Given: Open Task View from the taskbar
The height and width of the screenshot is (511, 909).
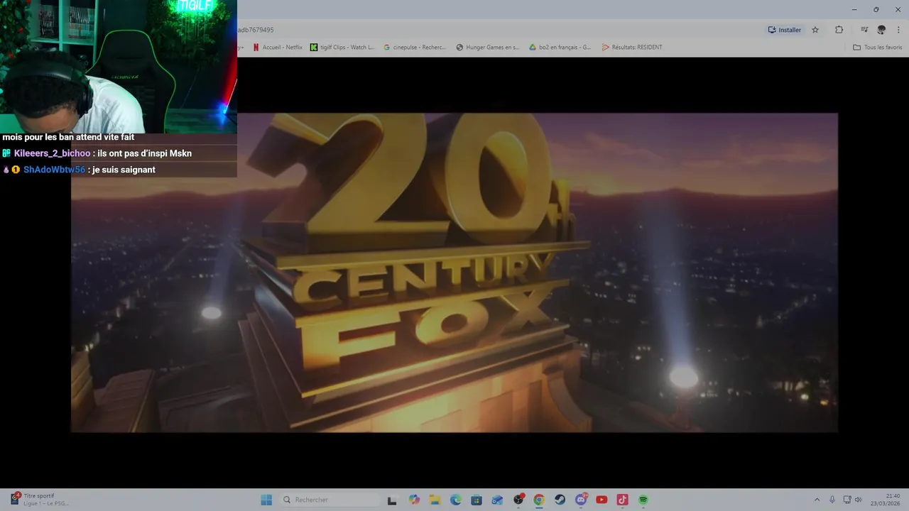Looking at the screenshot, I should pyautogui.click(x=392, y=500).
